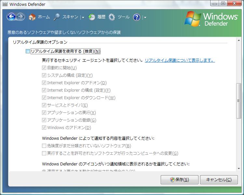The width and height of the screenshot is (244, 195).
Task: Enable リアルタイム保護を使用する checkbox
Action: point(28,51)
